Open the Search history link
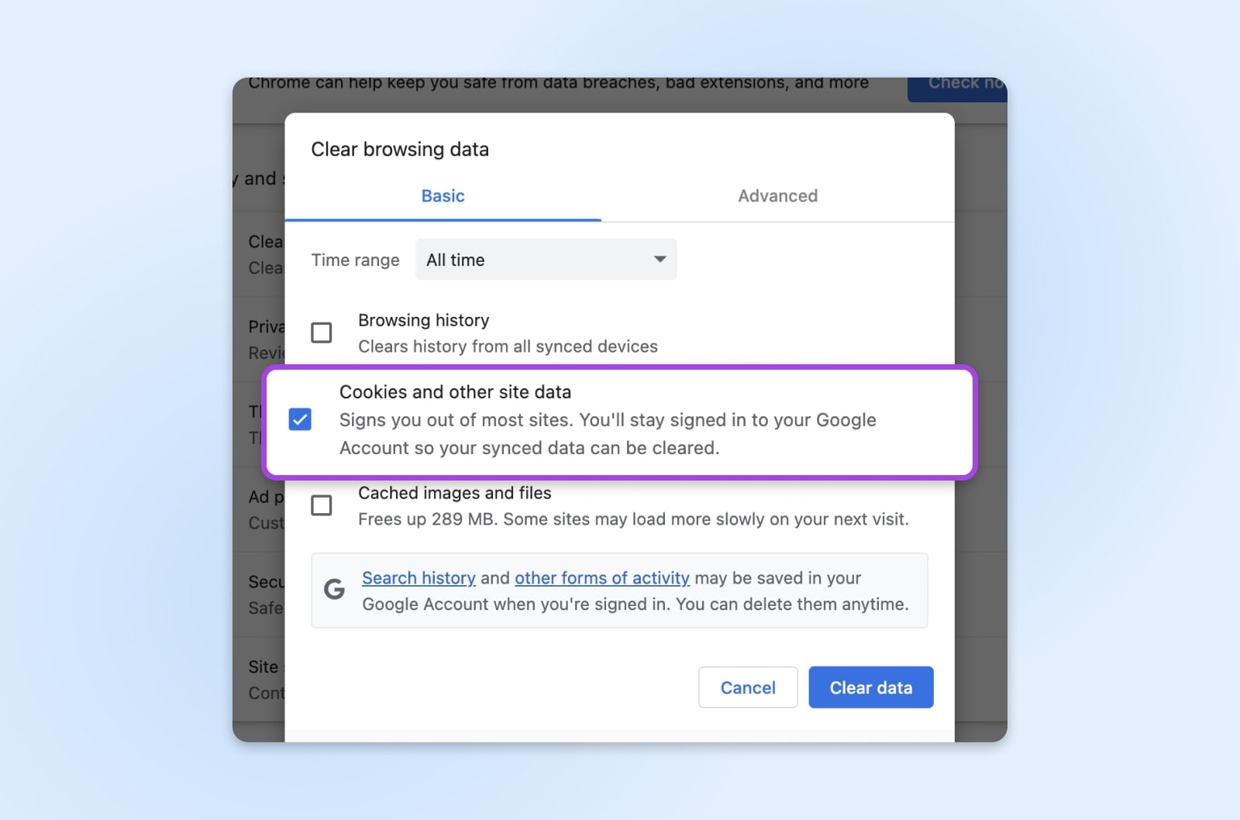 [418, 578]
